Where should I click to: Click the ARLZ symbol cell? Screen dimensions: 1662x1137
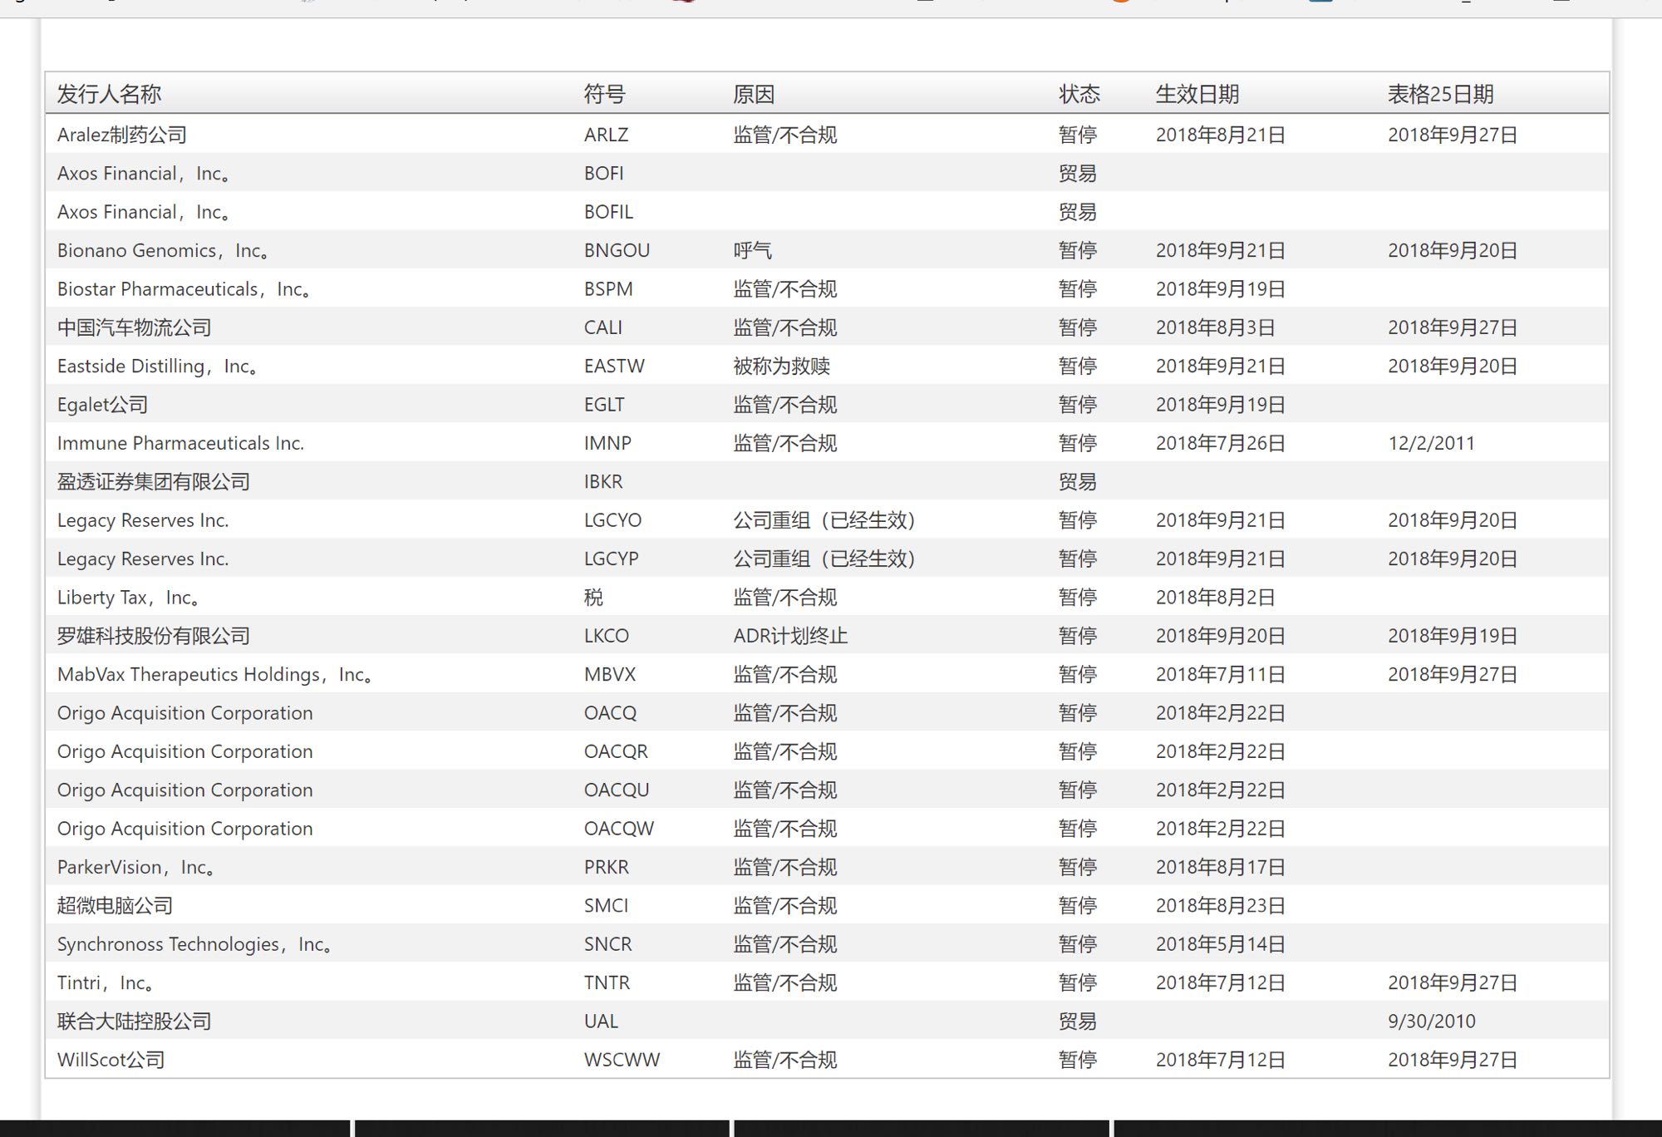click(x=606, y=135)
